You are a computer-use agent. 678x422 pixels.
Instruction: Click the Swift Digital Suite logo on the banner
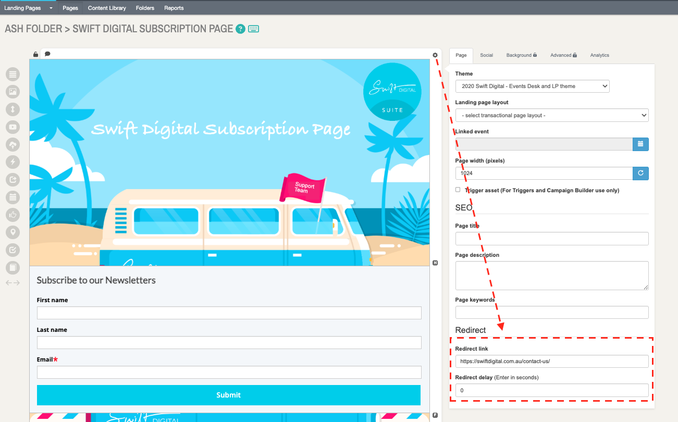pyautogui.click(x=392, y=92)
